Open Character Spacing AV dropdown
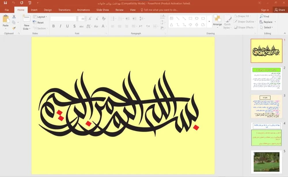Screen dimensions: 288x177 (x=89, y=26)
